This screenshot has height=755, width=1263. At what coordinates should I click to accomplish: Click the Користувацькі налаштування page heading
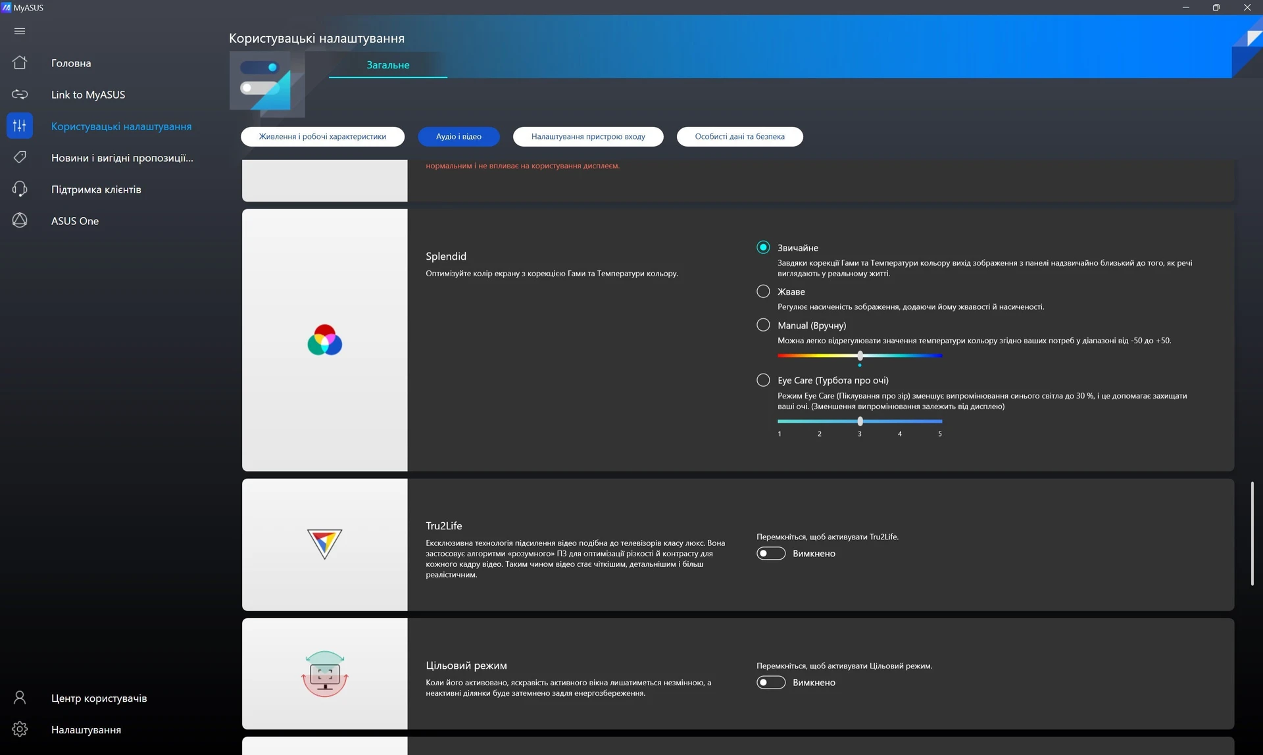coord(316,38)
